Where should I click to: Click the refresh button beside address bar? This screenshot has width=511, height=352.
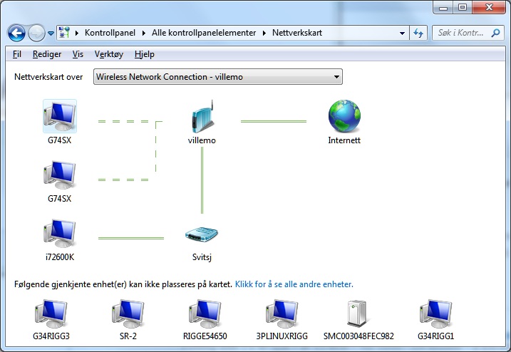pyautogui.click(x=418, y=33)
